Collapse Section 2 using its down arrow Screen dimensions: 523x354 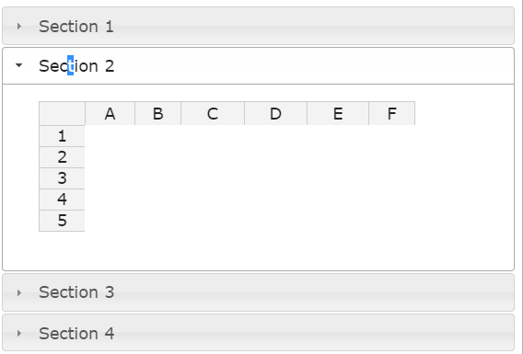coord(19,65)
